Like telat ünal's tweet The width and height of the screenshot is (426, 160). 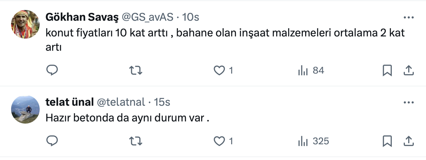(218, 141)
